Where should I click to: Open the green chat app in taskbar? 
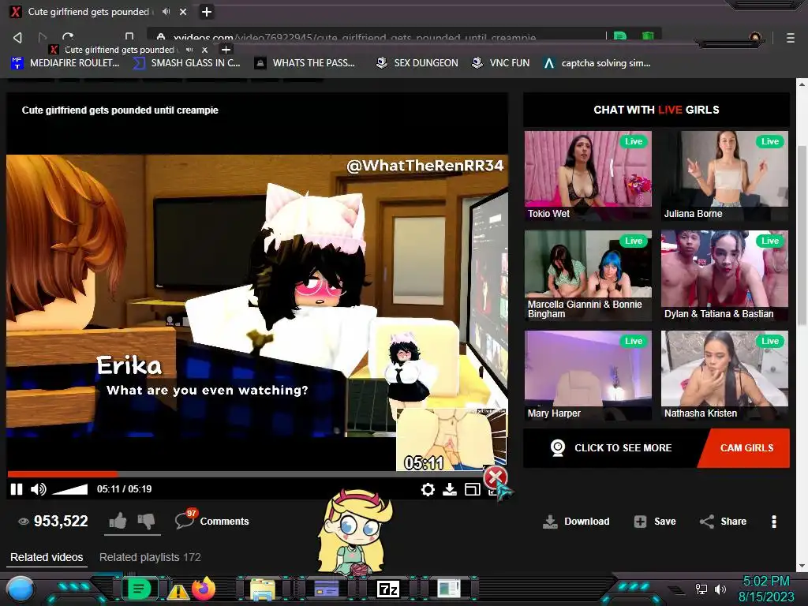(x=139, y=589)
